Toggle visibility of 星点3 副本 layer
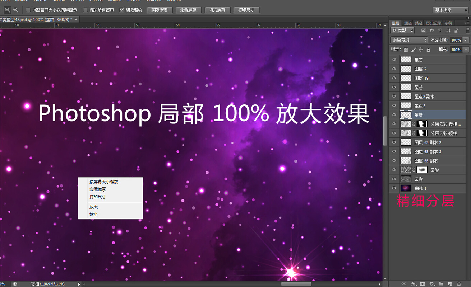The width and height of the screenshot is (471, 287). click(394, 96)
